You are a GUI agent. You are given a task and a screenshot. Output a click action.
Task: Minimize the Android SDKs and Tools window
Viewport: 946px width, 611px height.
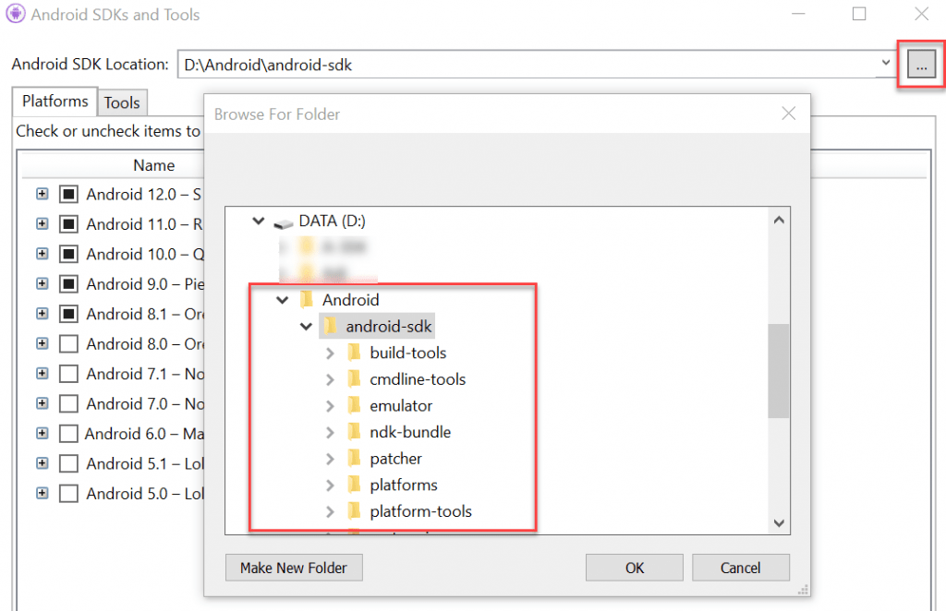pyautogui.click(x=798, y=13)
